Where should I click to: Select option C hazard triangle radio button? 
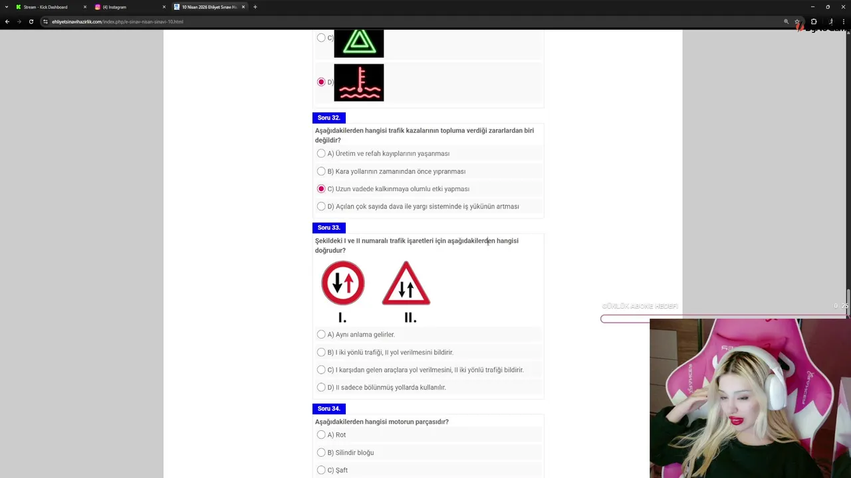pos(321,38)
